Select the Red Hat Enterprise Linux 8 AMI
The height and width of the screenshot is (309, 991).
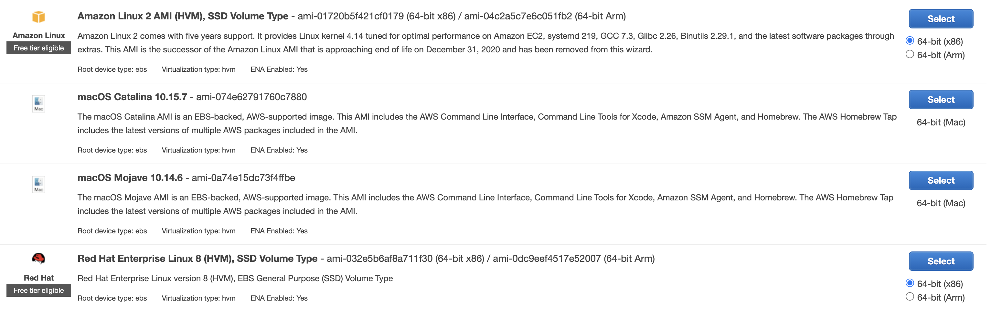[941, 261]
